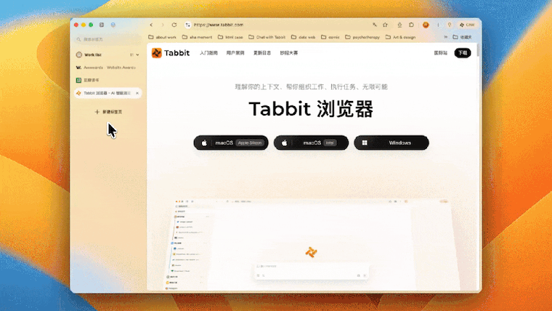The image size is (552, 311).
Task: Expand the Work list dropdown chevron
Action: (138, 55)
